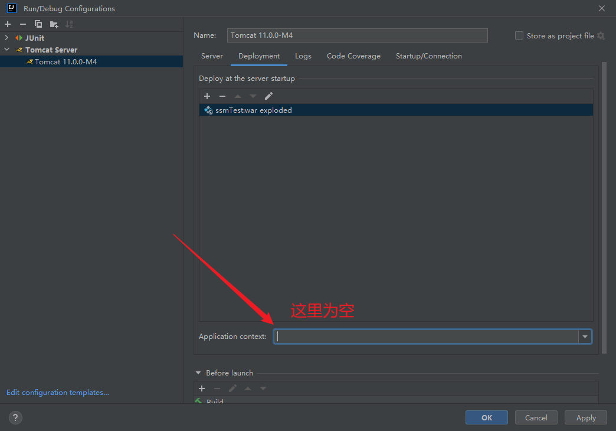Select ssmTest:war exploded artifact

(x=396, y=110)
